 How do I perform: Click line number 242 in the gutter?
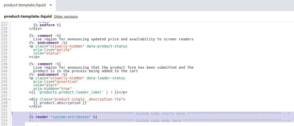point(4,78)
